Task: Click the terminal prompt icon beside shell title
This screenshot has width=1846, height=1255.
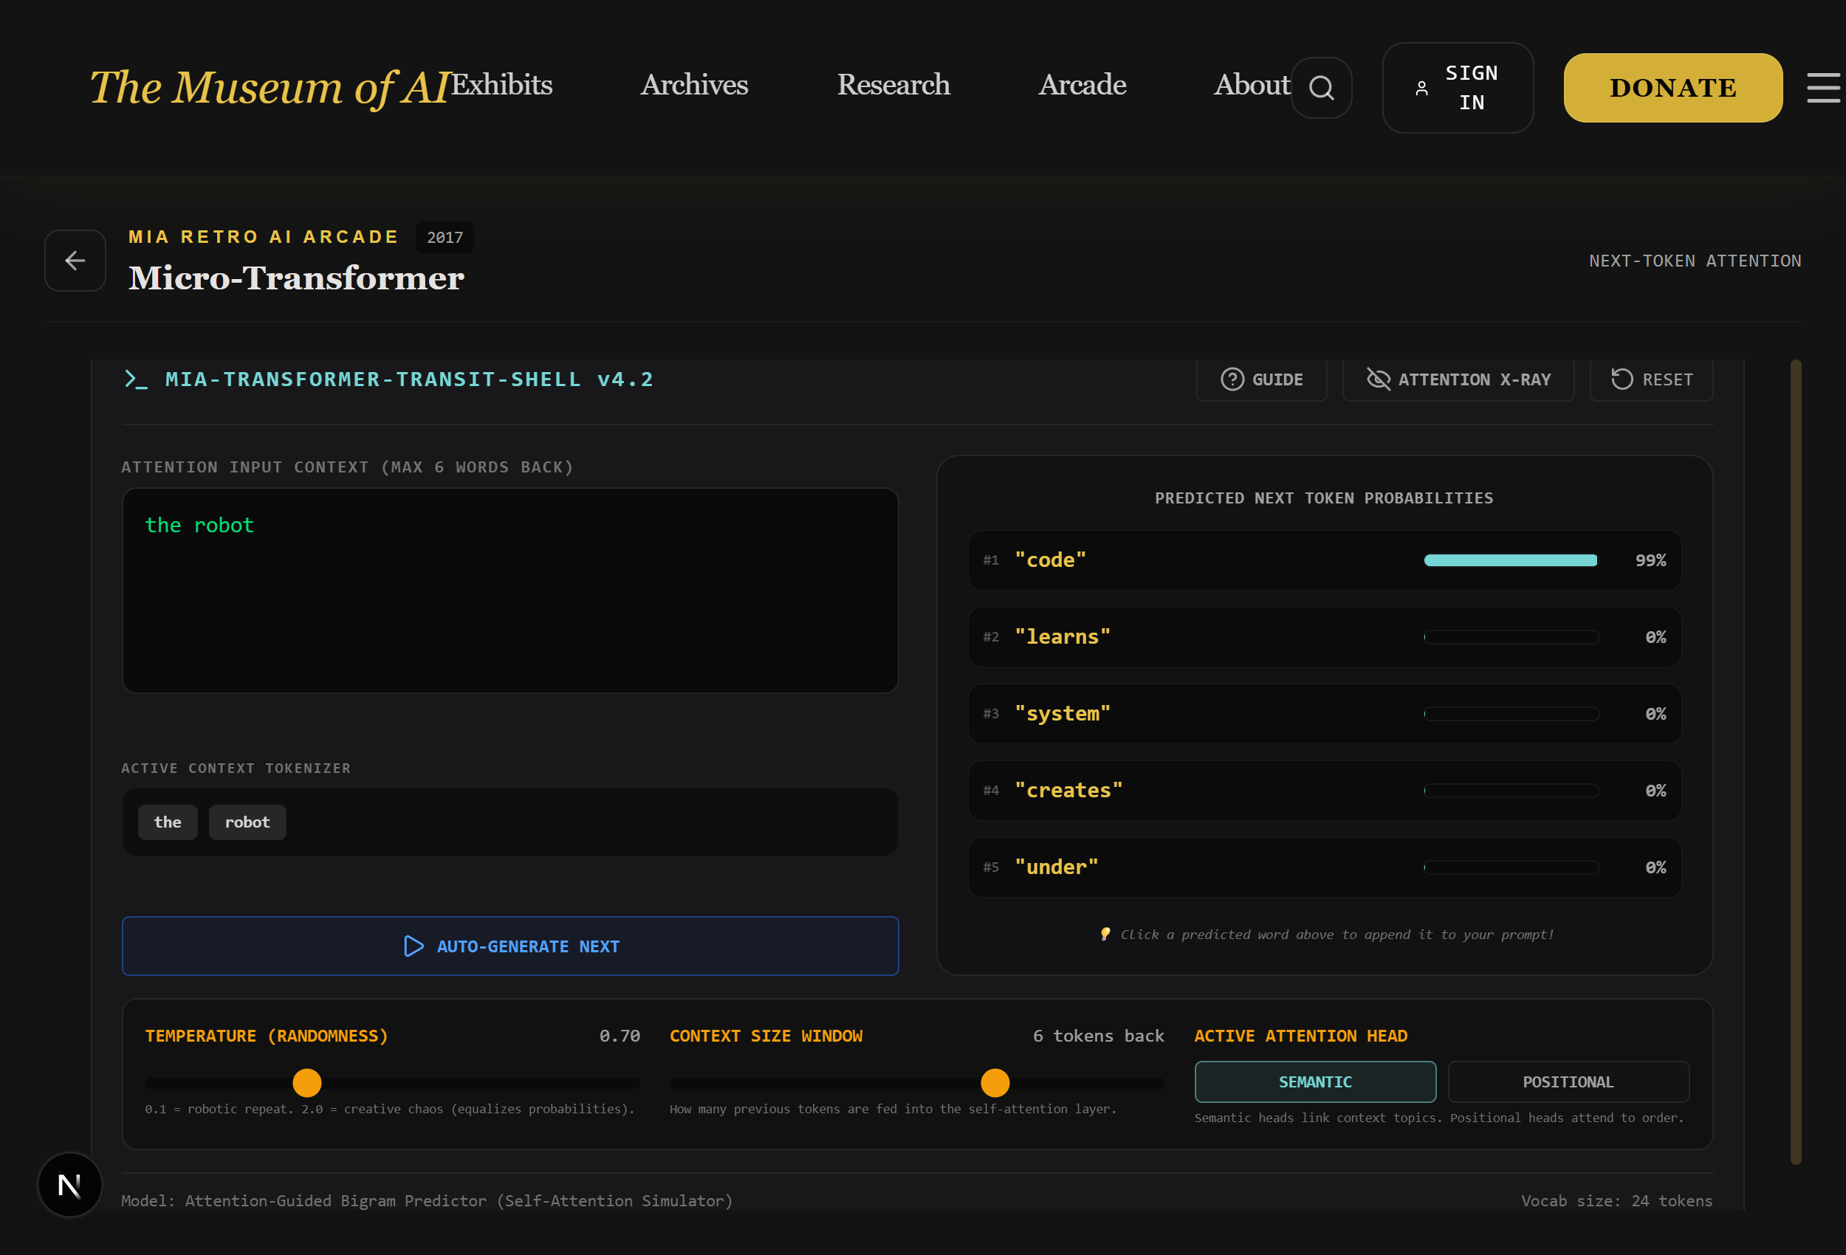Action: (x=136, y=379)
